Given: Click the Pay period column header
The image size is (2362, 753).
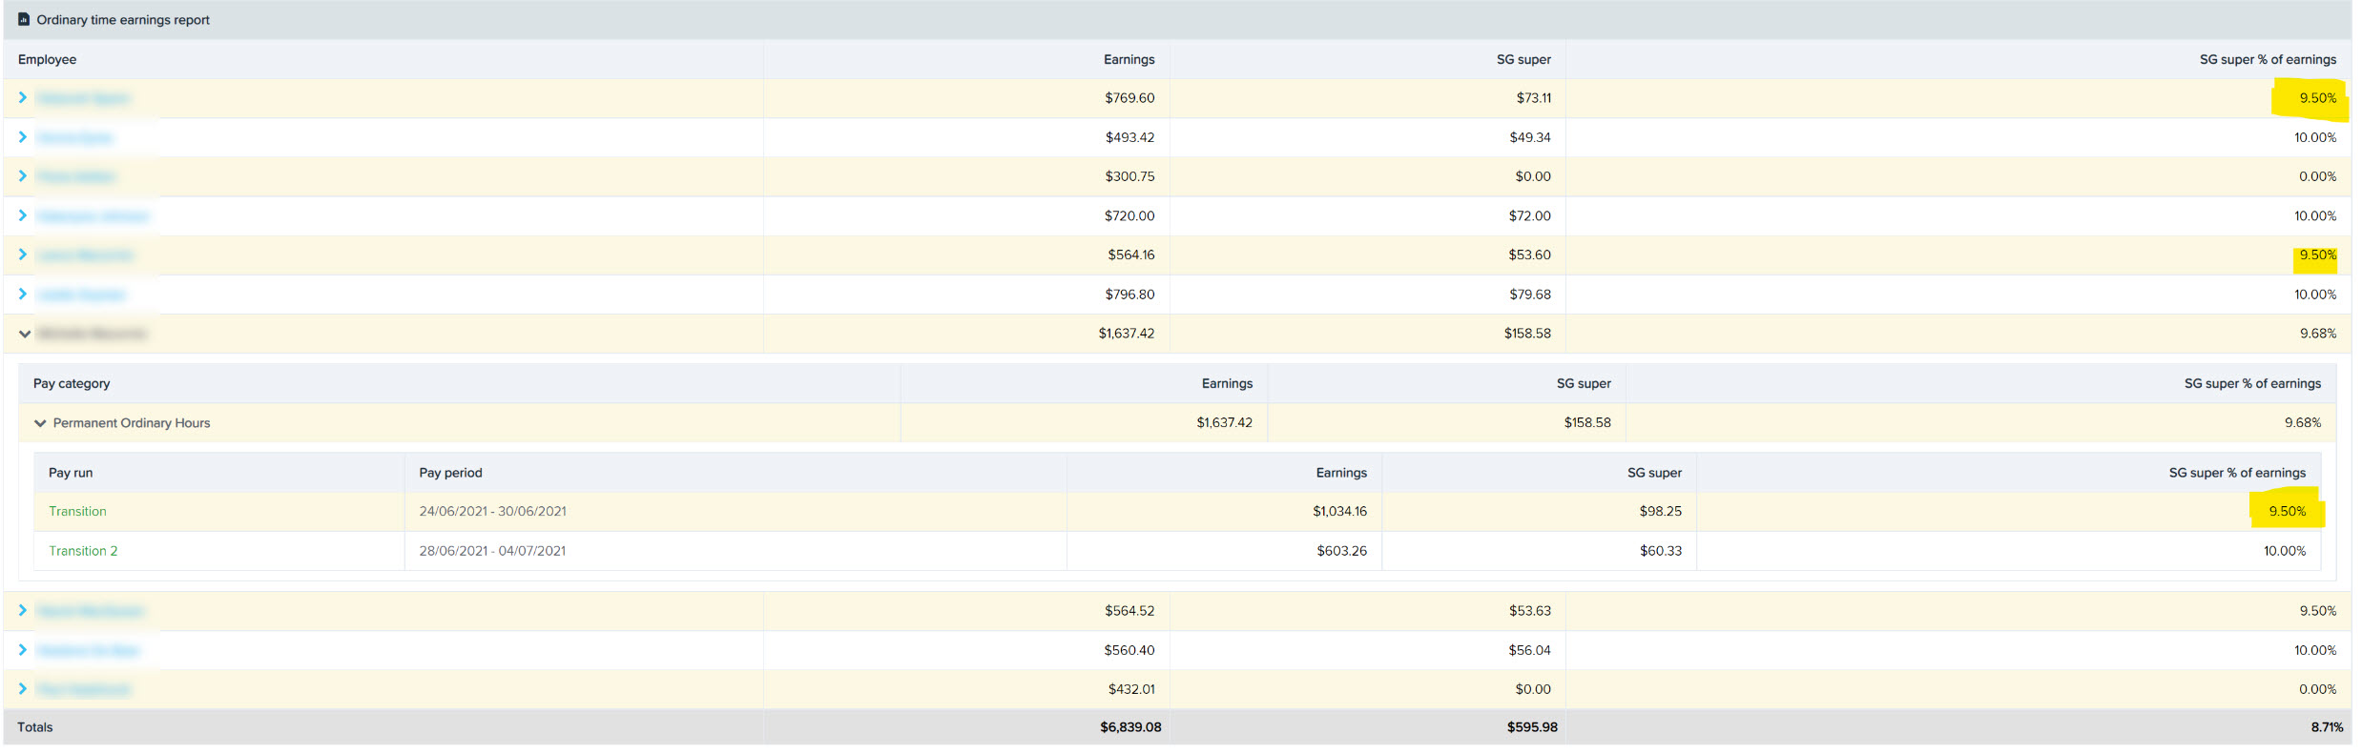Looking at the screenshot, I should point(450,473).
